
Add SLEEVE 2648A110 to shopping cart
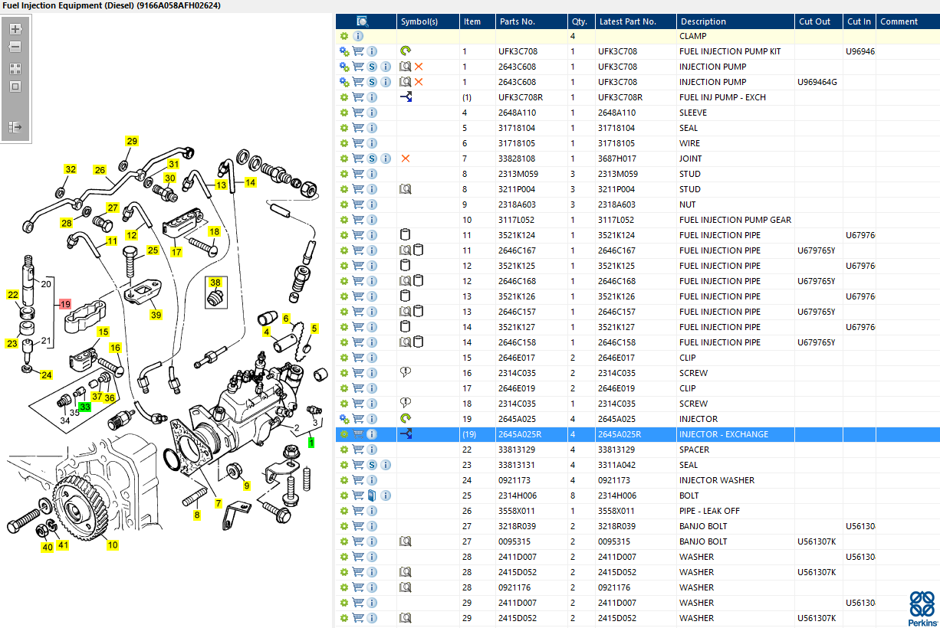click(x=358, y=113)
